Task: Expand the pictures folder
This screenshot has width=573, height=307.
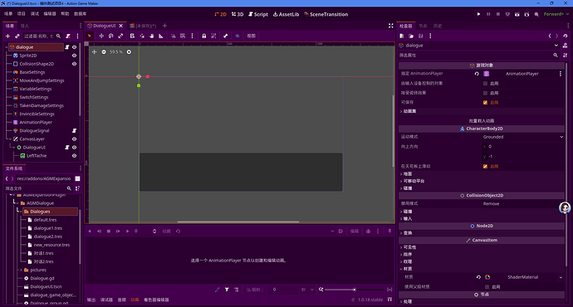Action: (x=22, y=270)
